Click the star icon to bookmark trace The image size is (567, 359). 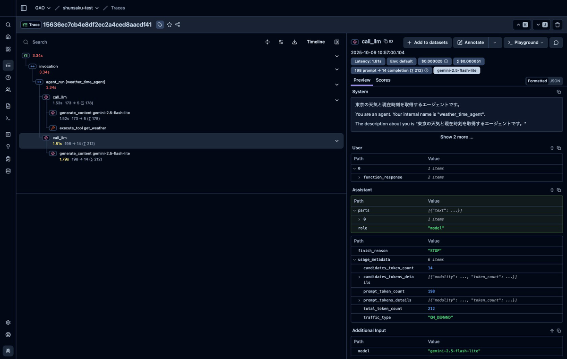(169, 25)
